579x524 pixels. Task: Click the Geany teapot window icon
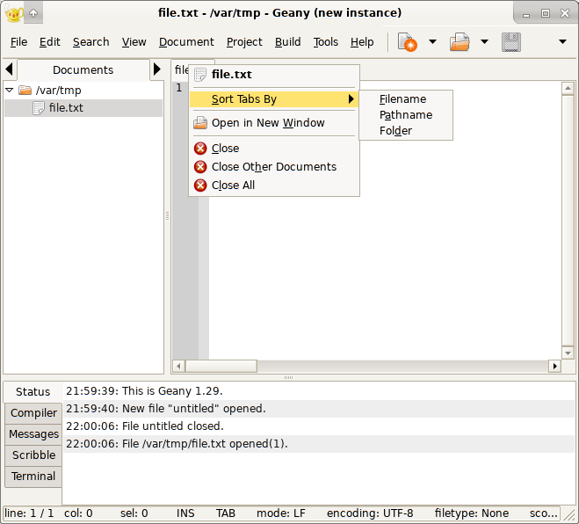tap(13, 13)
